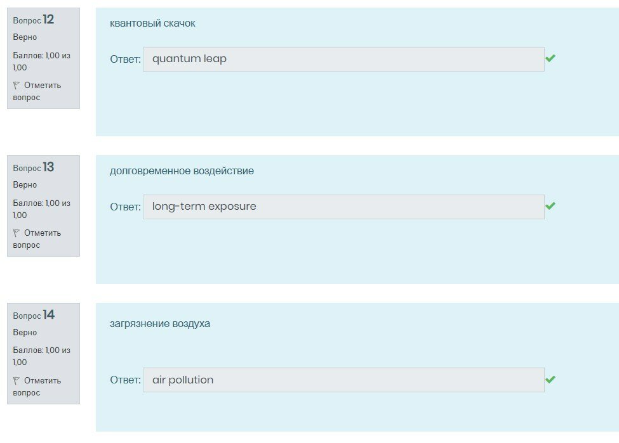Click the prompt 'загрязнение воздуха'
619x443 pixels.
pyautogui.click(x=160, y=324)
